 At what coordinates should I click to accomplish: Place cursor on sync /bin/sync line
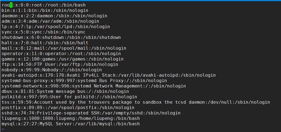click(x=44, y=32)
